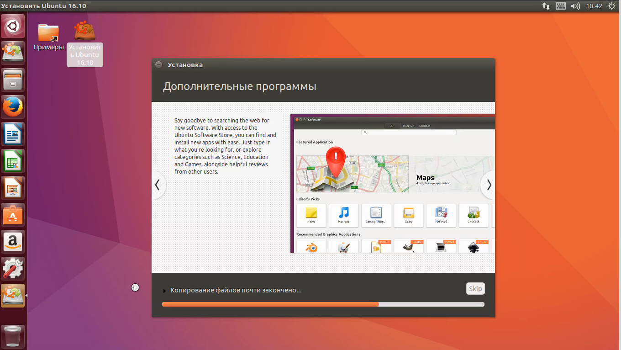
Task: Expand installation details disclosure triangle
Action: point(164,291)
